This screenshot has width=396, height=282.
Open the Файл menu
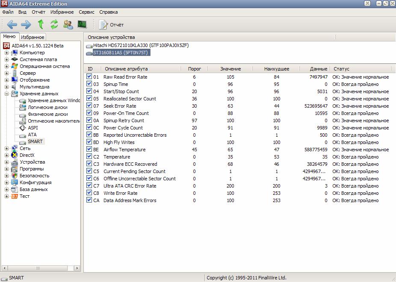(x=8, y=12)
